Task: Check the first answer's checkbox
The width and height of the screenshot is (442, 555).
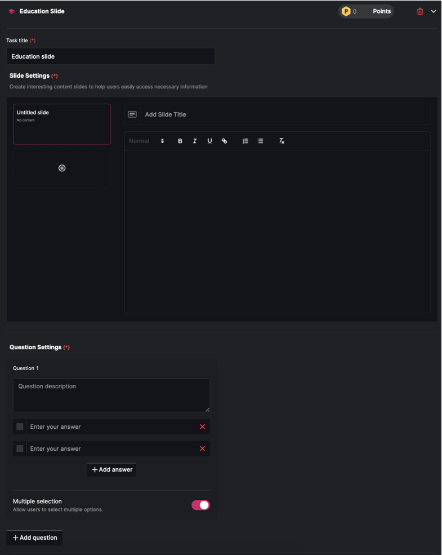Action: (x=20, y=427)
